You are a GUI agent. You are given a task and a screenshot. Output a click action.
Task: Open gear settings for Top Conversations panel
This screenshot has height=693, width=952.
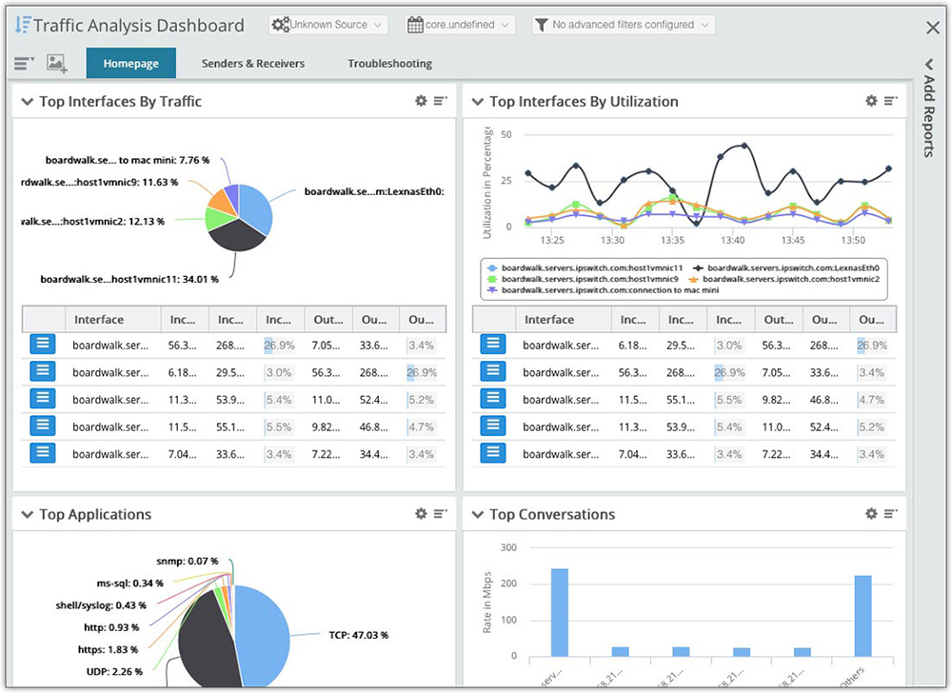click(871, 513)
